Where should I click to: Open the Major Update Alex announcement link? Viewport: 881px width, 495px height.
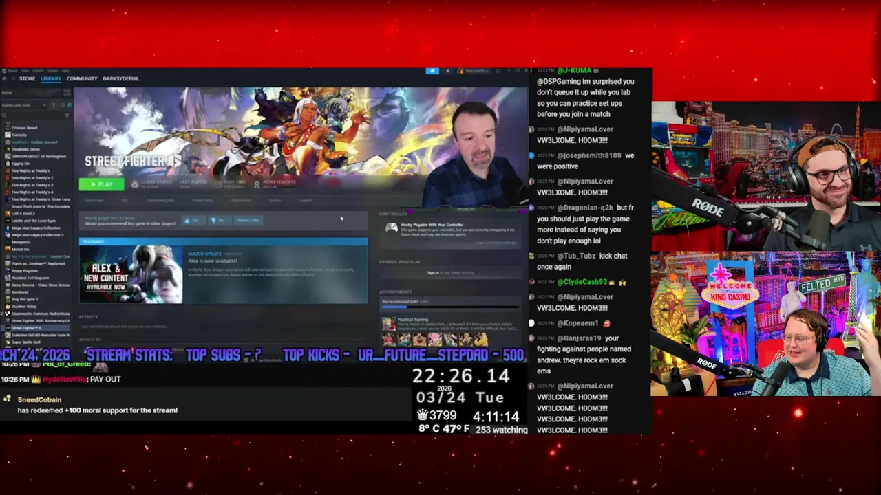coord(212,261)
